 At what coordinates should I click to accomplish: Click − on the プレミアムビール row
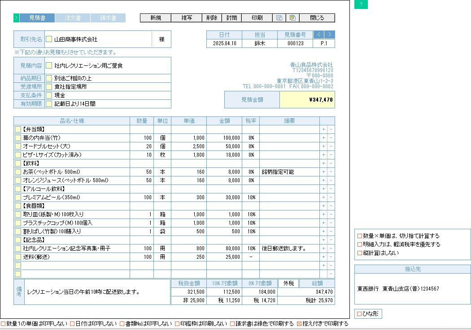point(330,197)
